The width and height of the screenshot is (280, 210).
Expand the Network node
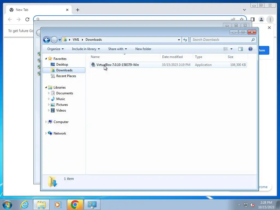(x=46, y=133)
